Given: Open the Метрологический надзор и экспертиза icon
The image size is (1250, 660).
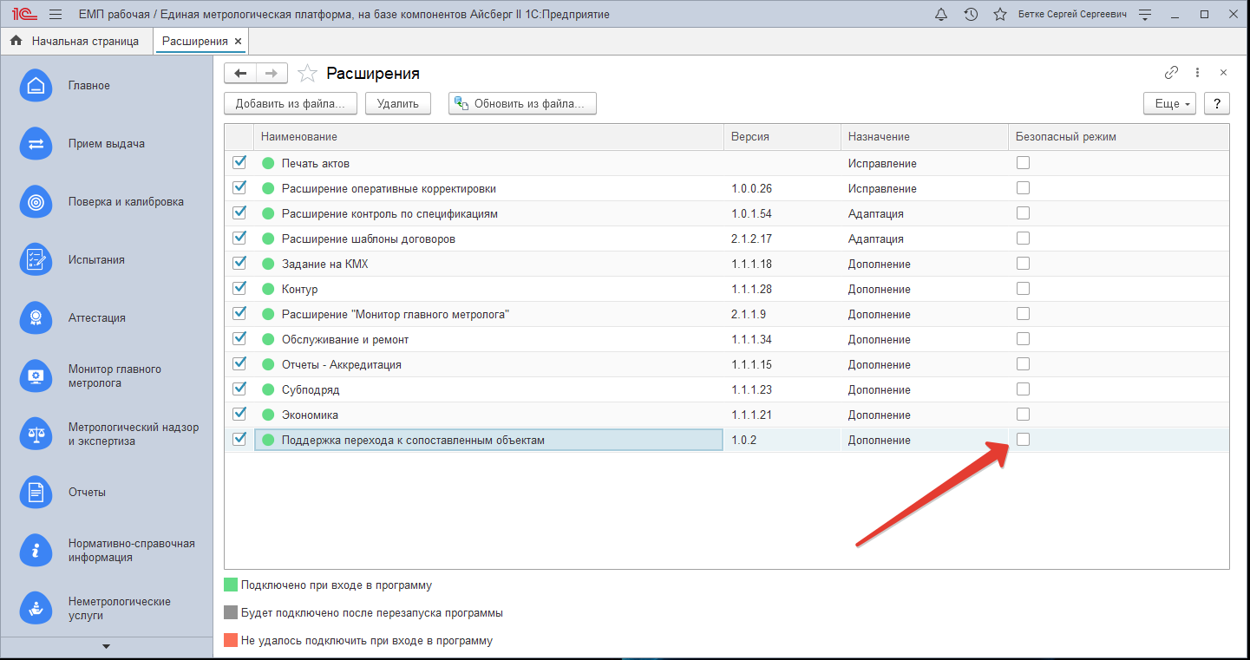Looking at the screenshot, I should coord(36,434).
